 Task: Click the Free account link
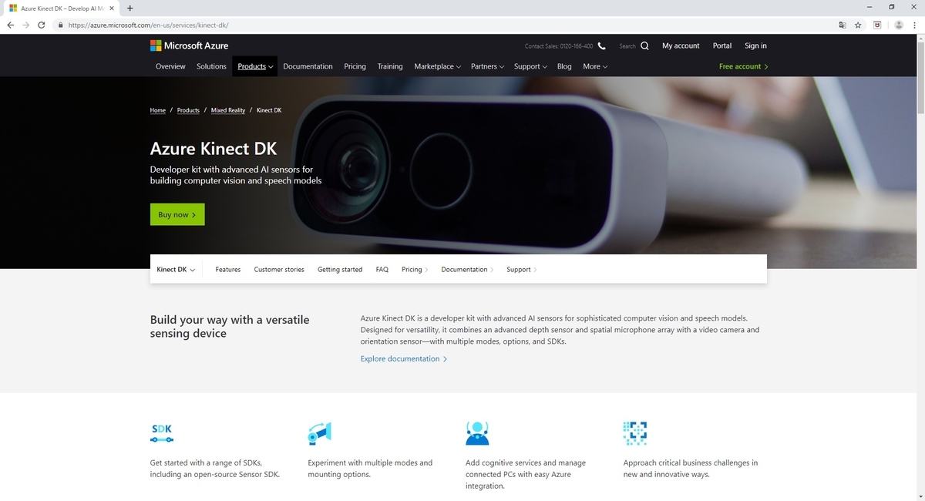click(x=743, y=66)
